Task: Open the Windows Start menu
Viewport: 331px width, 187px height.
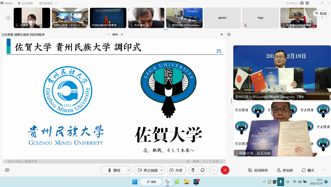Action: click(x=135, y=182)
